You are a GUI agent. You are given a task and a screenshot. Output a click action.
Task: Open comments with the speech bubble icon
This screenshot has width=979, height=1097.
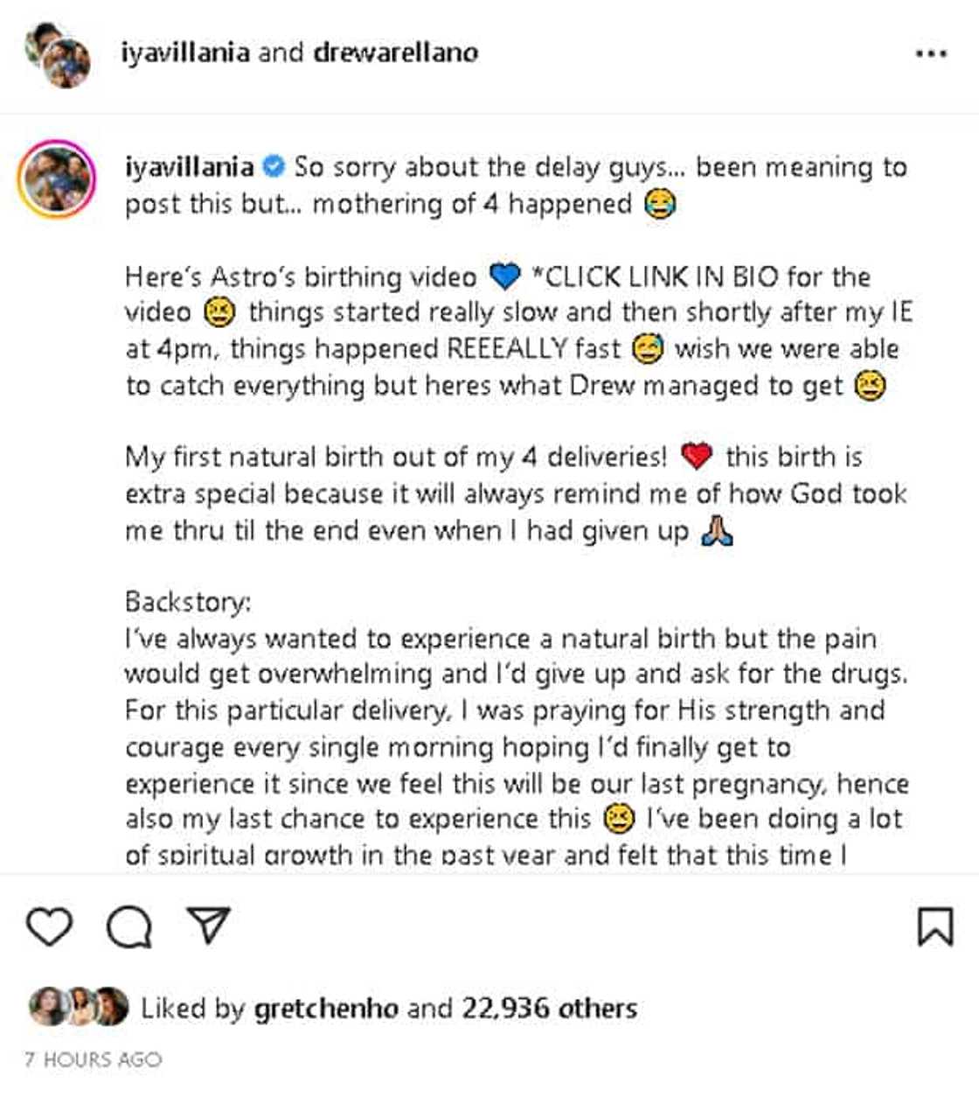pyautogui.click(x=129, y=926)
